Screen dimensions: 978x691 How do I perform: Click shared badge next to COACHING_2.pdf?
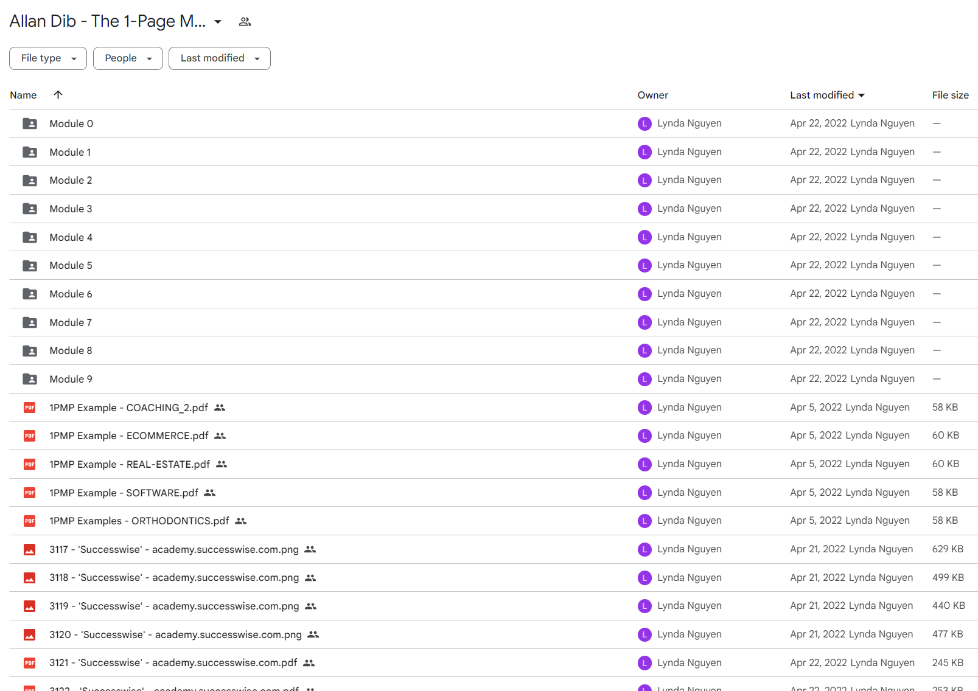pos(220,408)
